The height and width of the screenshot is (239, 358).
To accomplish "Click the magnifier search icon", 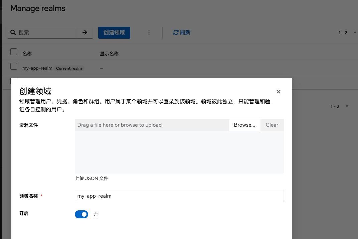I will (x=13, y=32).
